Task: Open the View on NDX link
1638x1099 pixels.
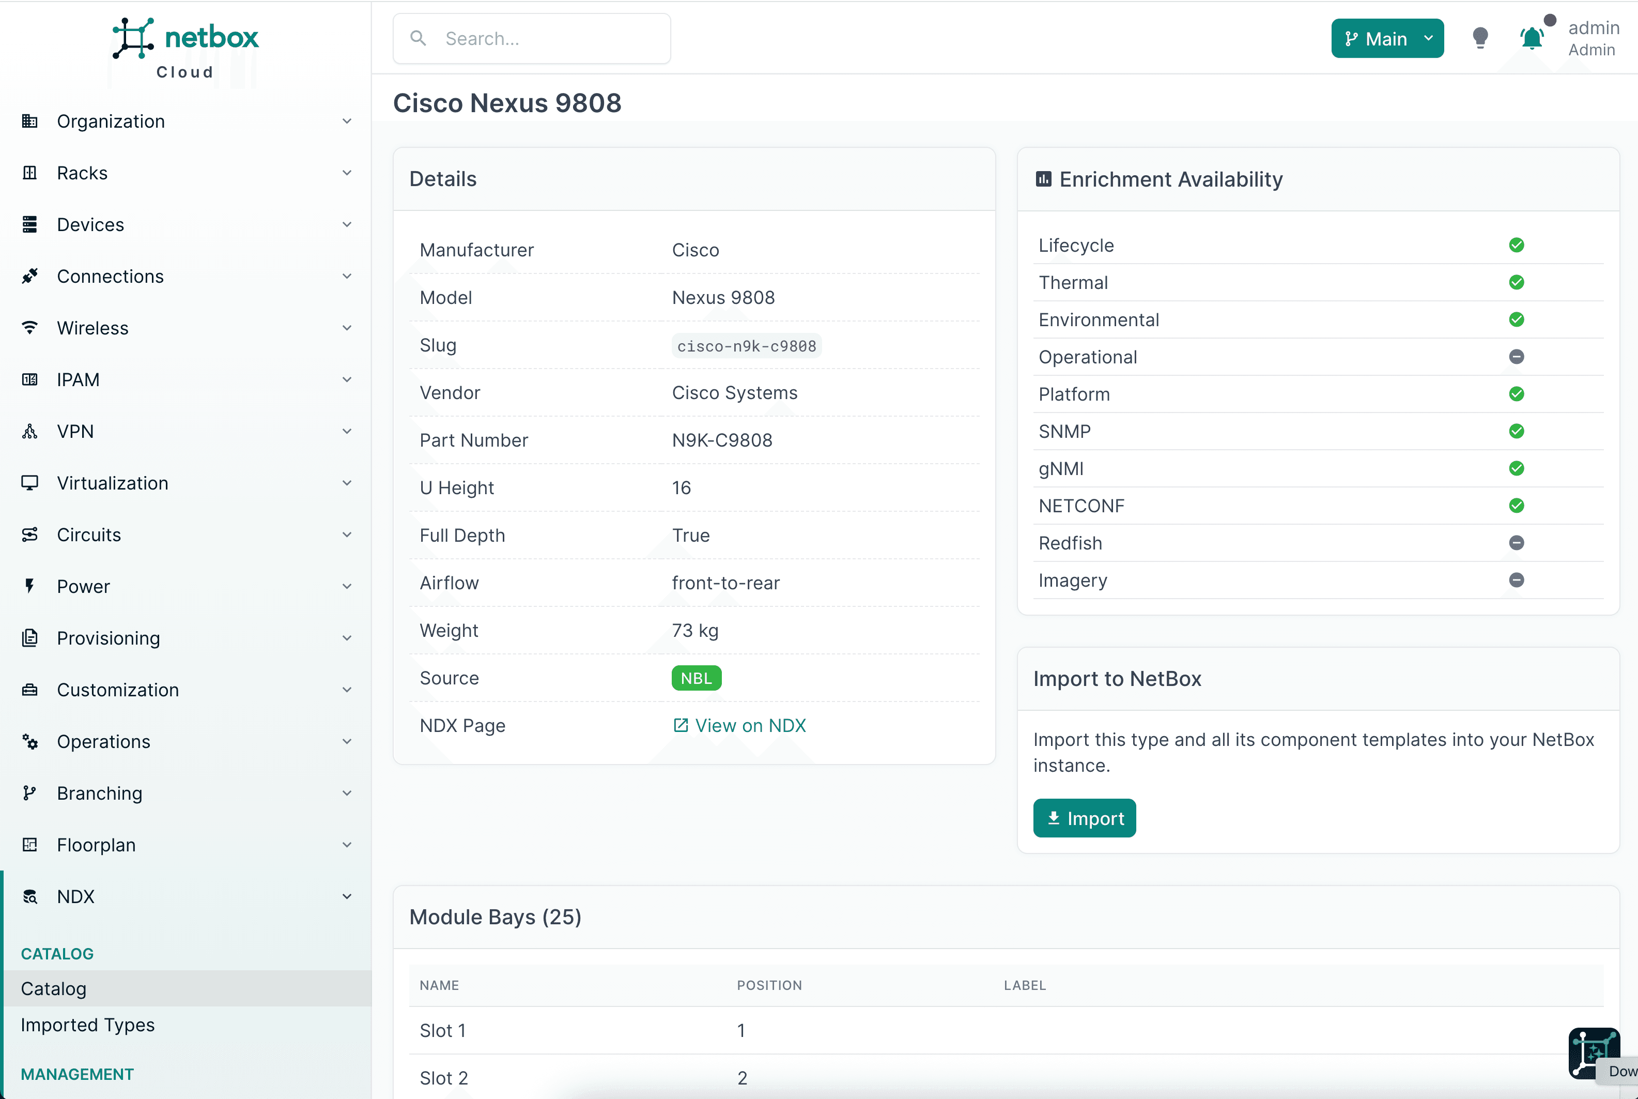Action: click(x=739, y=725)
